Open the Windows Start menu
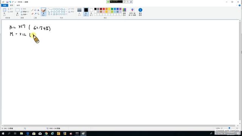This screenshot has width=242, height=136. pyautogui.click(x=3, y=133)
